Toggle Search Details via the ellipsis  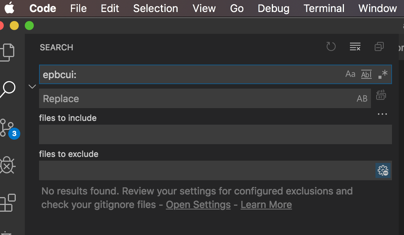point(382,114)
